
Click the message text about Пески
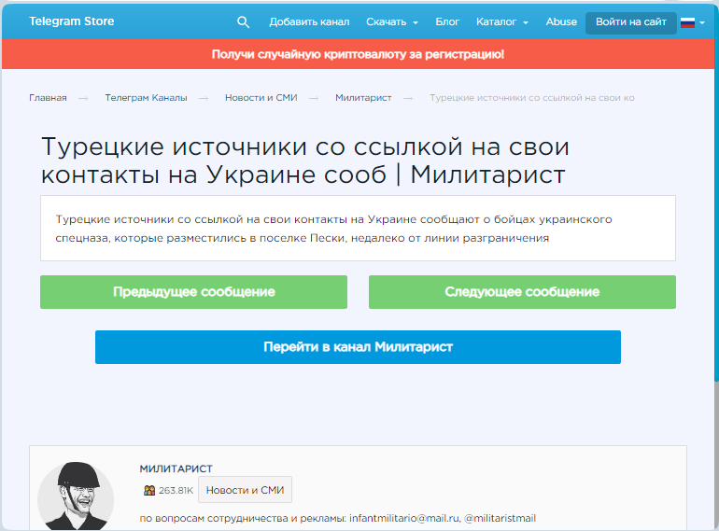(334, 229)
